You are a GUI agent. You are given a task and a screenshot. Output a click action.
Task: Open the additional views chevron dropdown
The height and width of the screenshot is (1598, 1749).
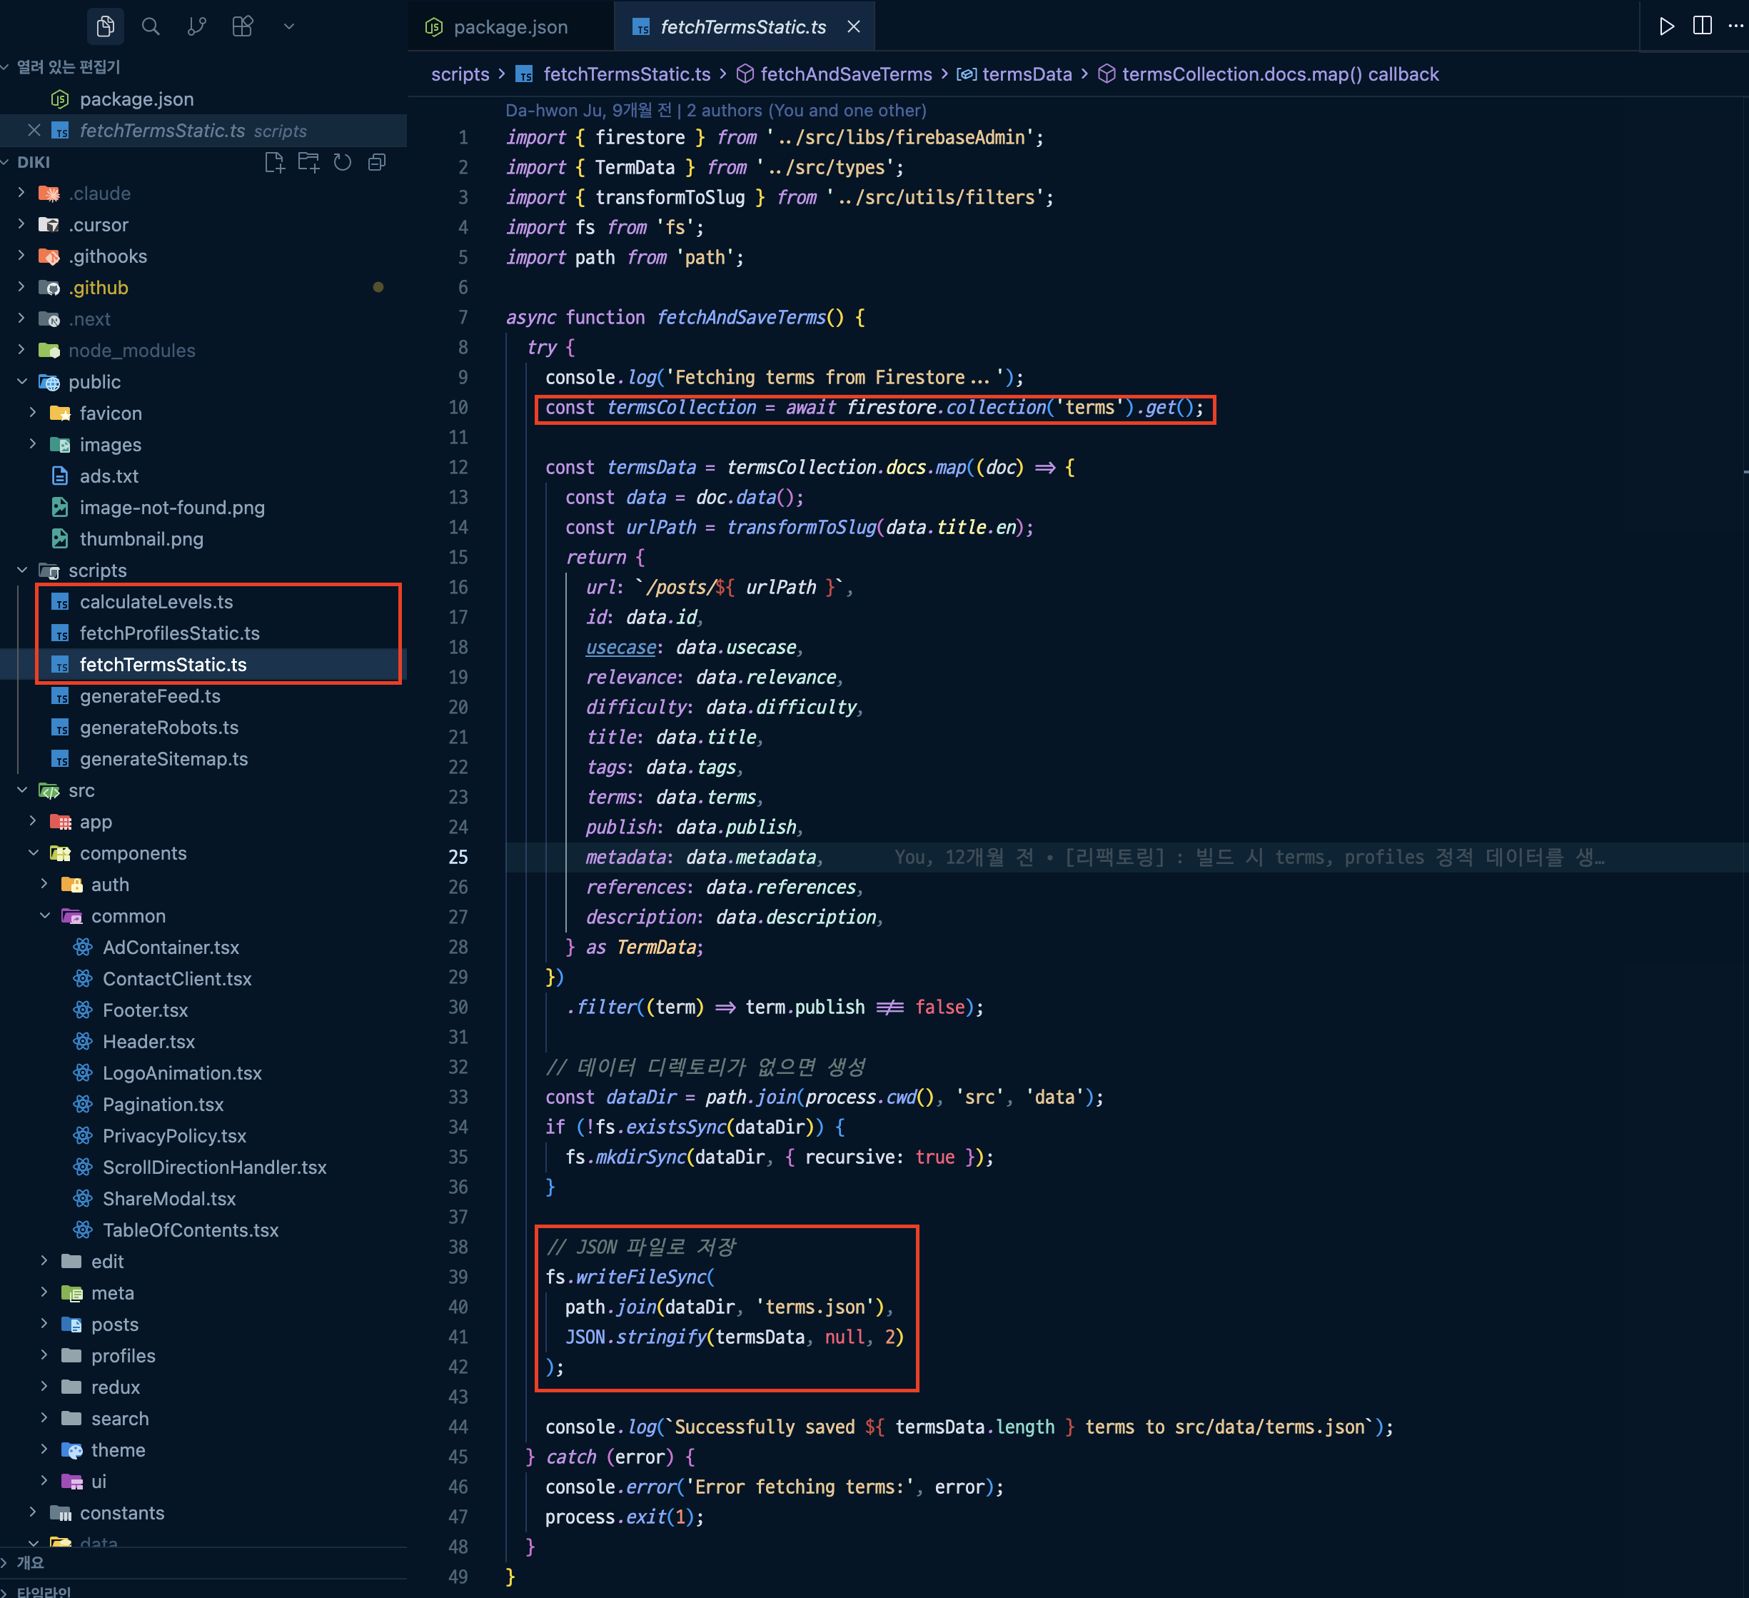click(289, 26)
